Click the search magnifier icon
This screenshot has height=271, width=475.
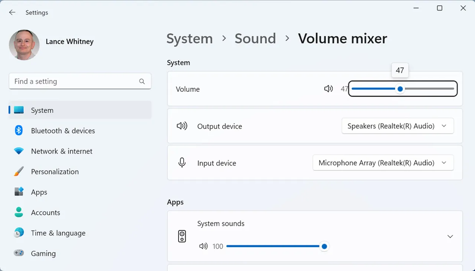point(142,81)
